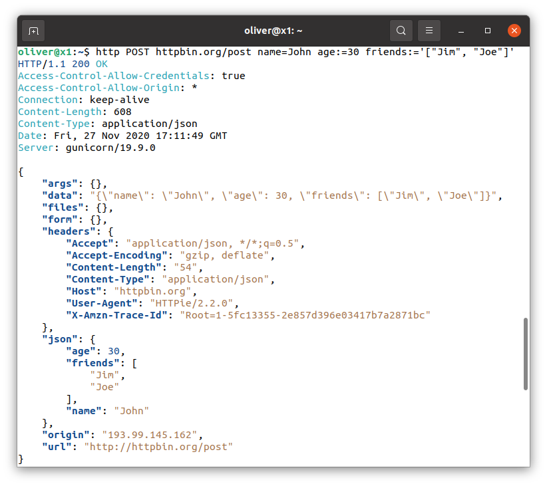547x486 pixels.
Task: Click the origin IP "193.99.145.162"
Action: (x=149, y=435)
